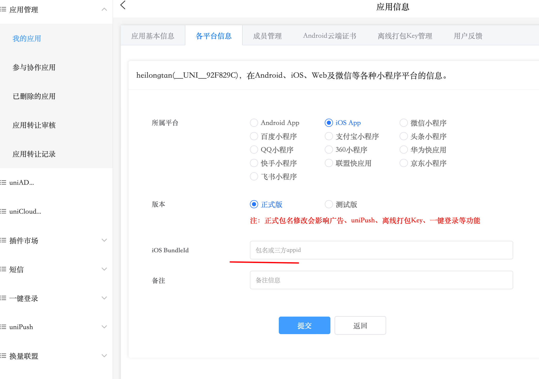The height and width of the screenshot is (379, 539).
Task: Select Android App platform radio
Action: pos(254,123)
